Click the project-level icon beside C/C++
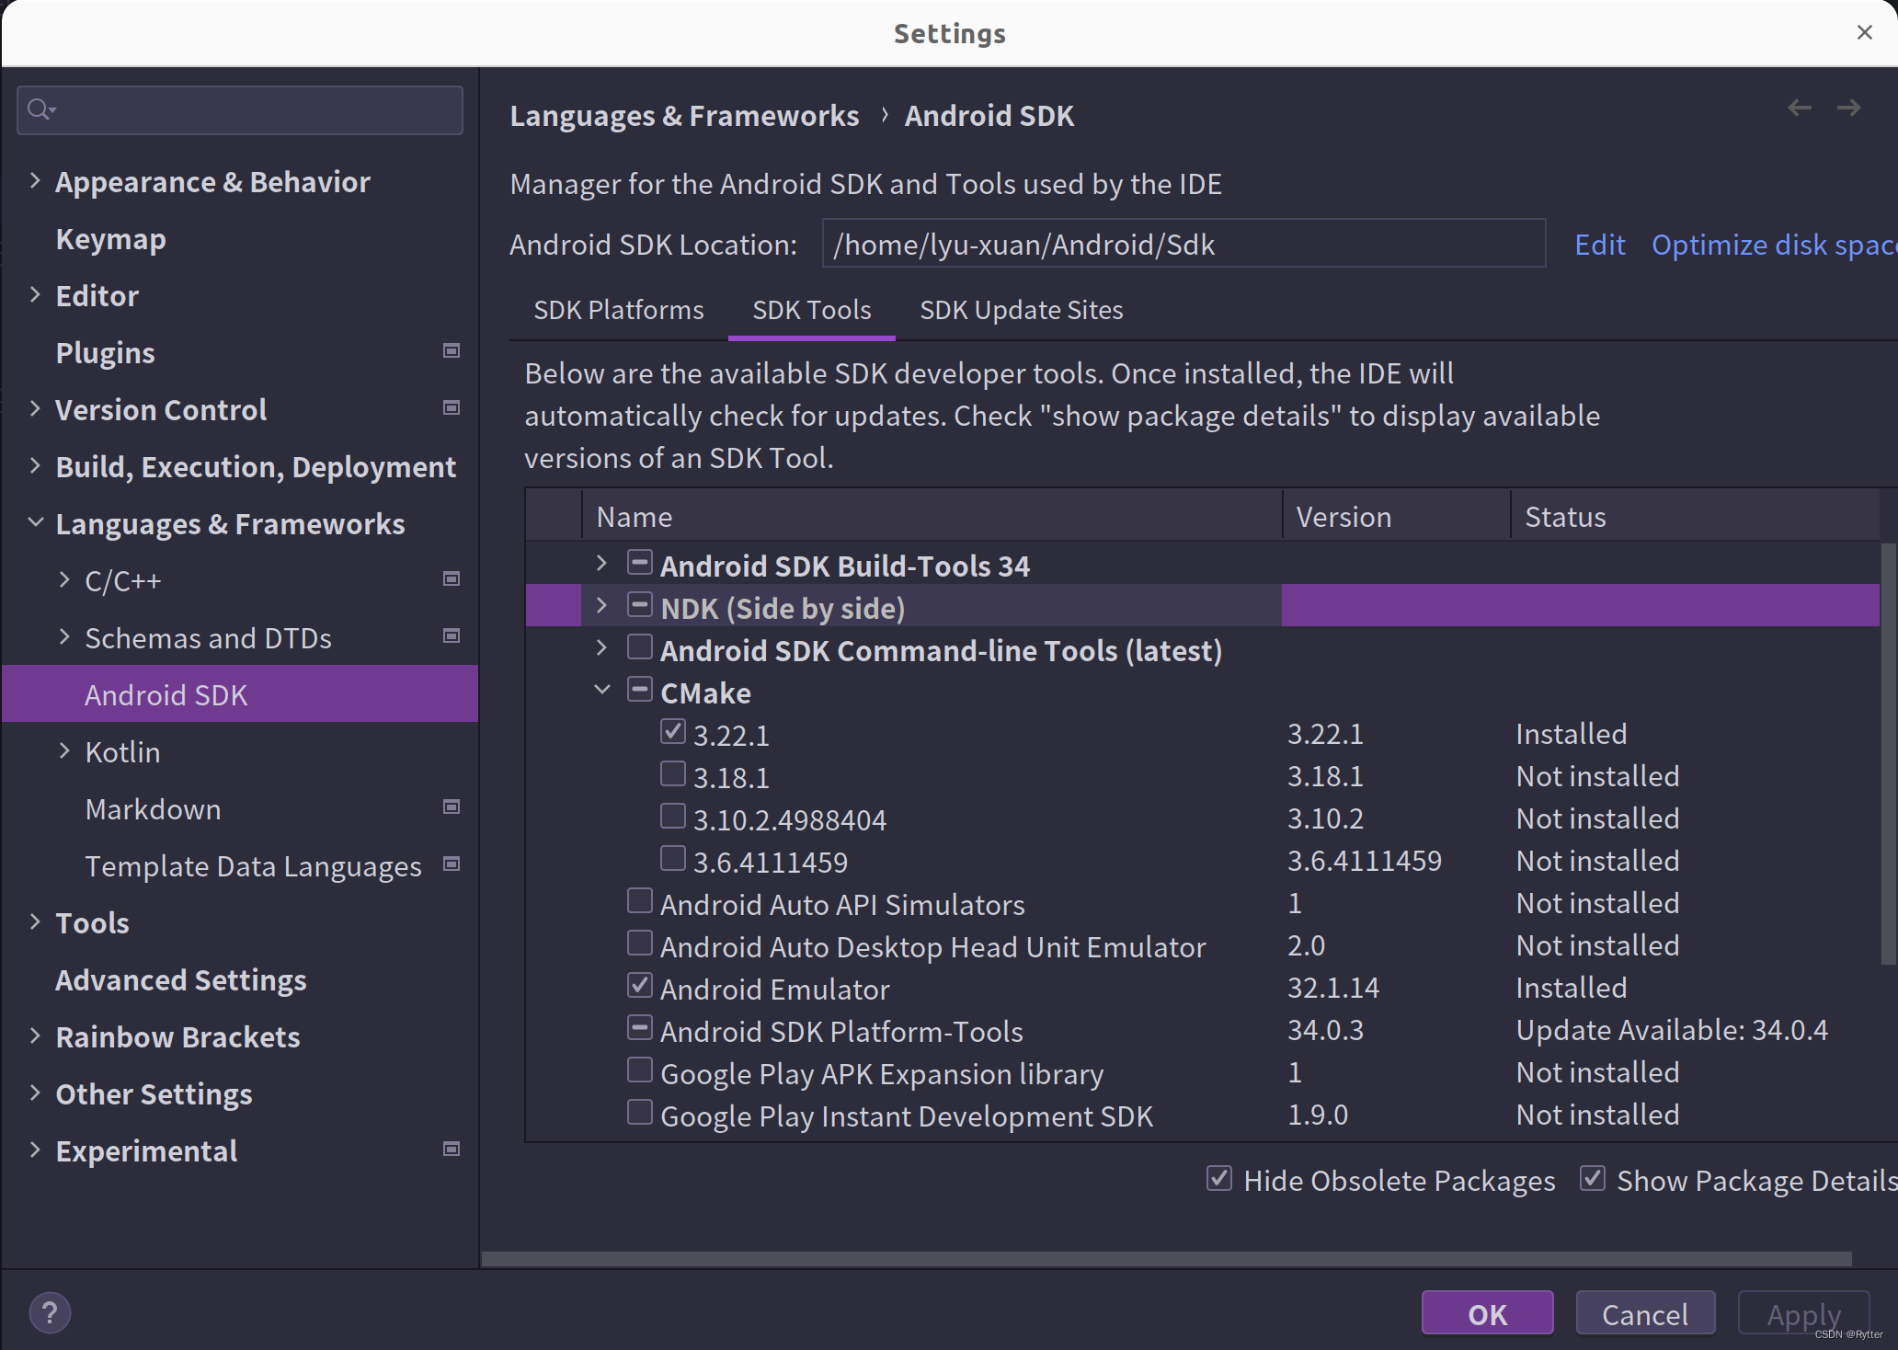Image resolution: width=1898 pixels, height=1350 pixels. click(x=452, y=578)
